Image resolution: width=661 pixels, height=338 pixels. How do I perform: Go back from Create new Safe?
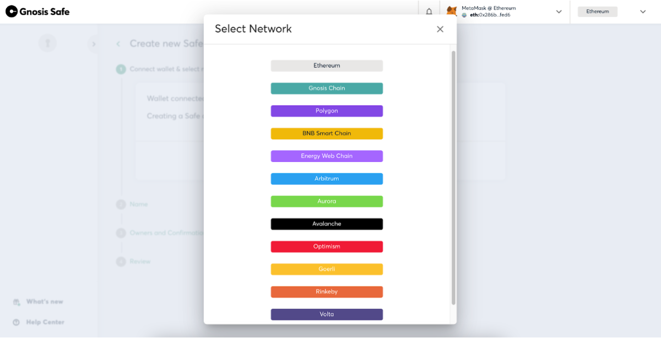pyautogui.click(x=118, y=43)
